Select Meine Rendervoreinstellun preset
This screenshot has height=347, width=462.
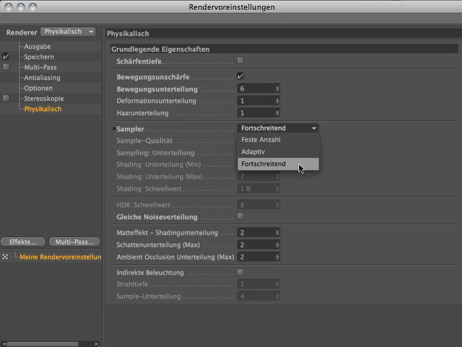pyautogui.click(x=61, y=257)
